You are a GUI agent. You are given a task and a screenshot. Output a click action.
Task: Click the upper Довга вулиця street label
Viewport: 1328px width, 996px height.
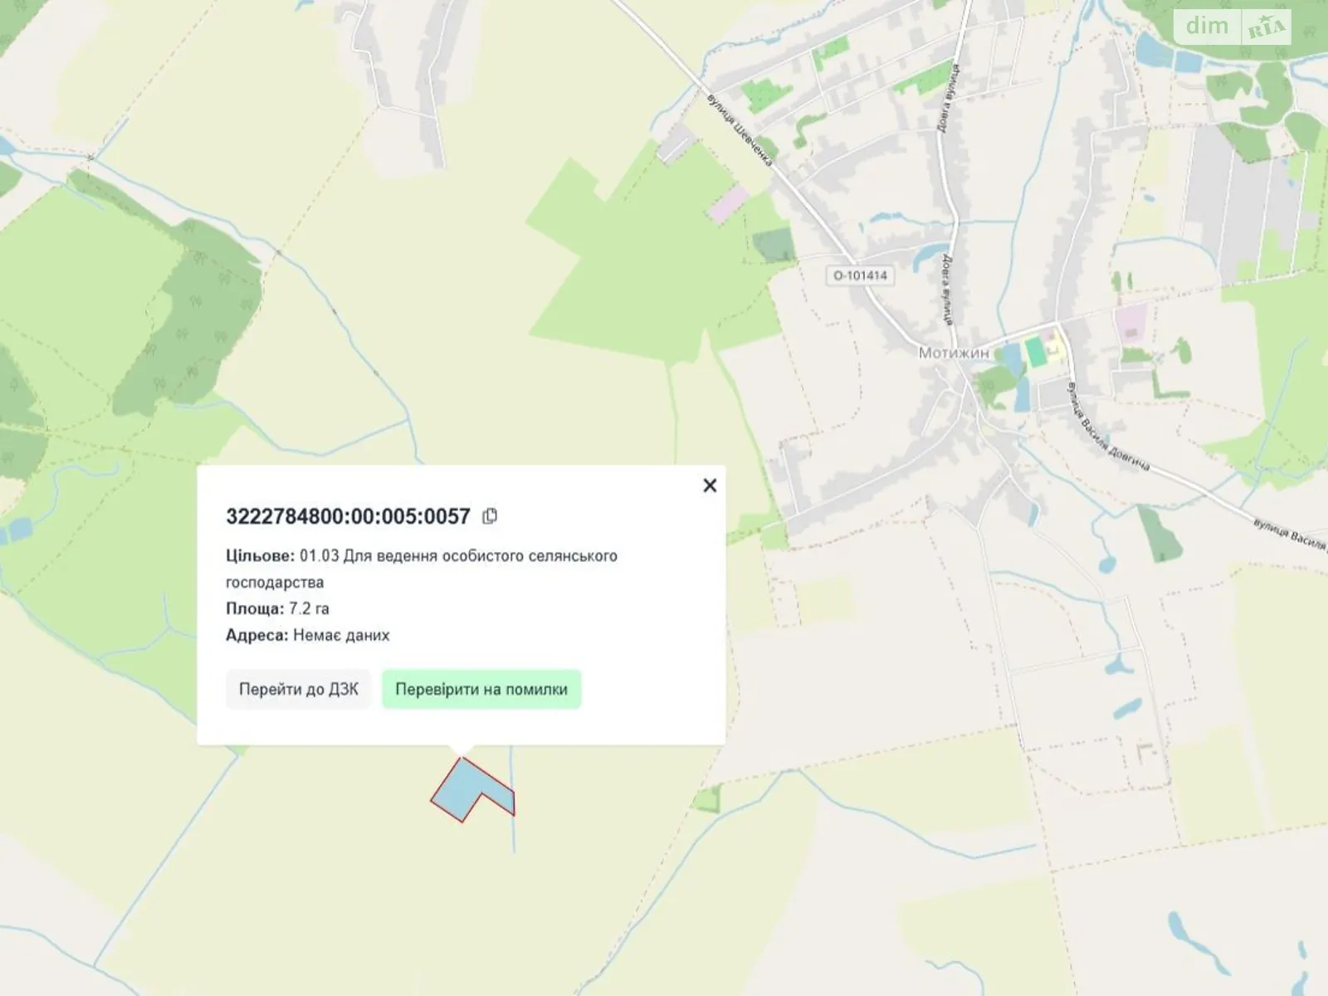coord(950,97)
